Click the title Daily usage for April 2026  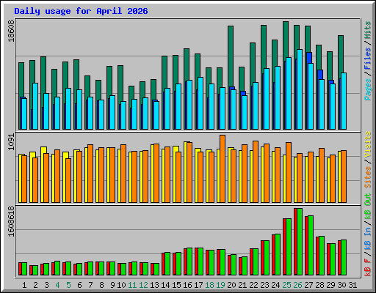(81, 11)
